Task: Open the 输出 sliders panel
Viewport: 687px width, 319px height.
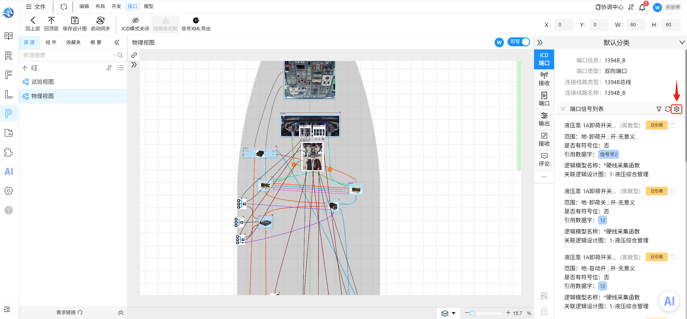Action: [544, 120]
